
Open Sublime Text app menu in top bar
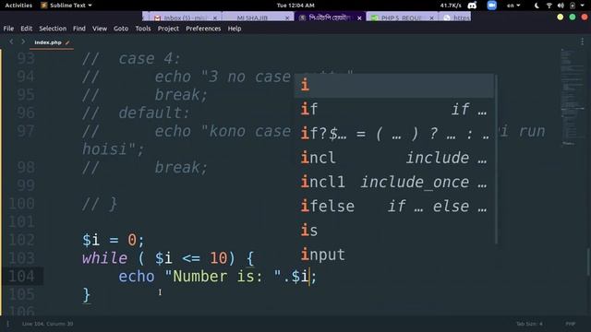click(x=66, y=6)
